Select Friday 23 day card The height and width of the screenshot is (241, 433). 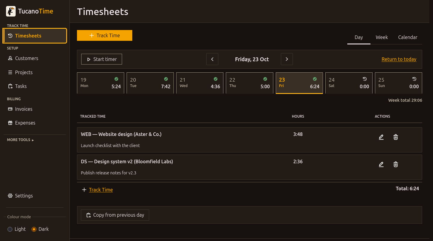click(x=299, y=83)
